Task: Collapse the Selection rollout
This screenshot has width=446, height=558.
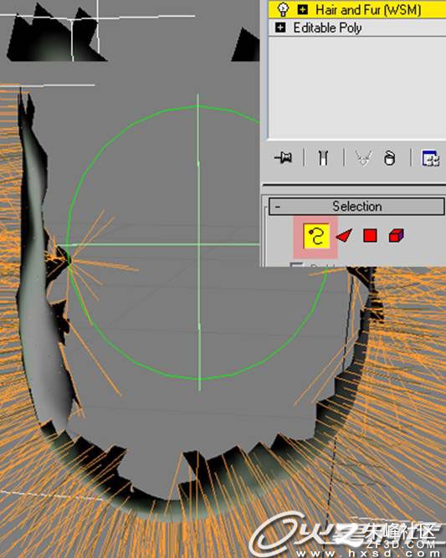Action: (278, 207)
